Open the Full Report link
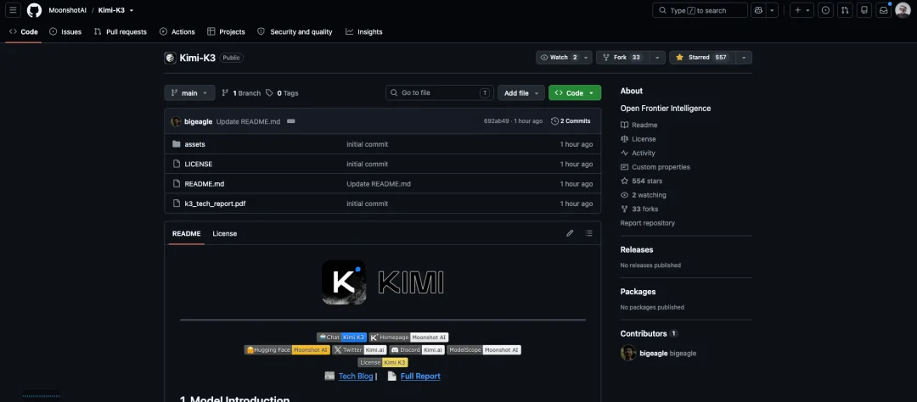Screen dimensions: 917x402 [x=420, y=377]
